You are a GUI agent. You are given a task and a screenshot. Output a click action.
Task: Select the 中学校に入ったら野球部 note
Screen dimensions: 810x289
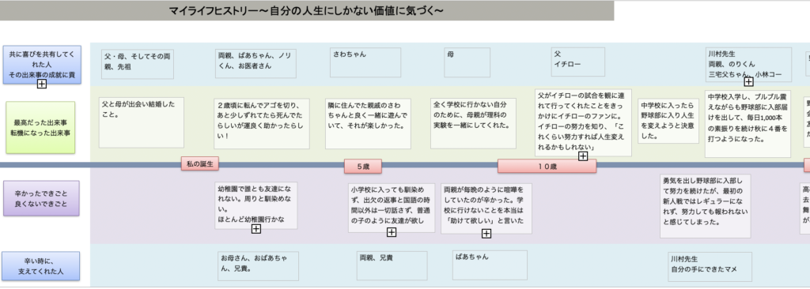tap(668, 121)
